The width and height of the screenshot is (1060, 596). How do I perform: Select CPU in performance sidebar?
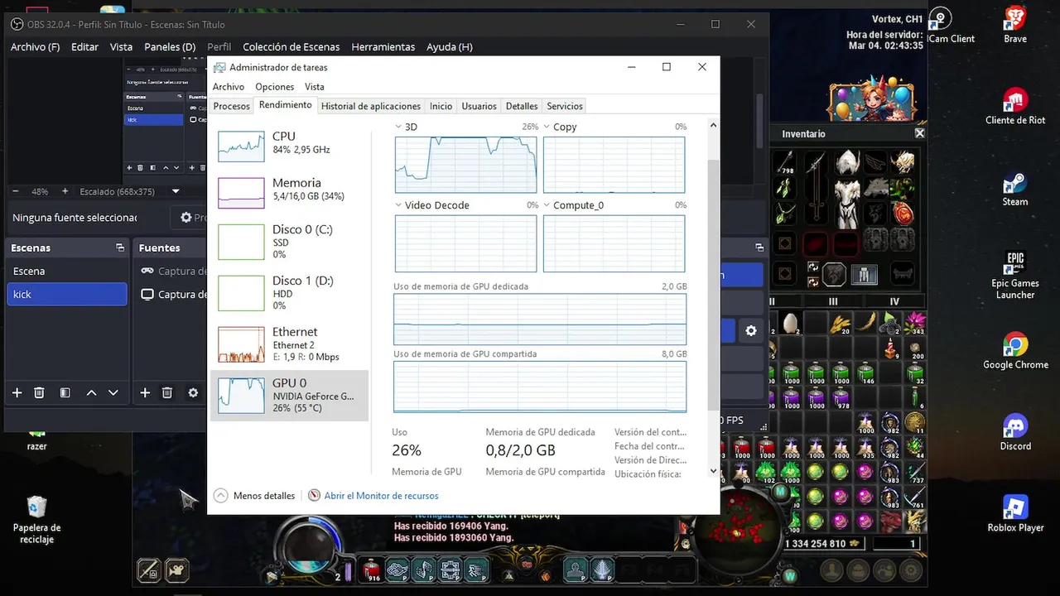pos(289,146)
